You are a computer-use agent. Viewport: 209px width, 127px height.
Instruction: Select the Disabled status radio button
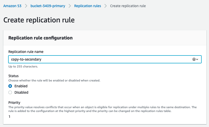[10, 92]
